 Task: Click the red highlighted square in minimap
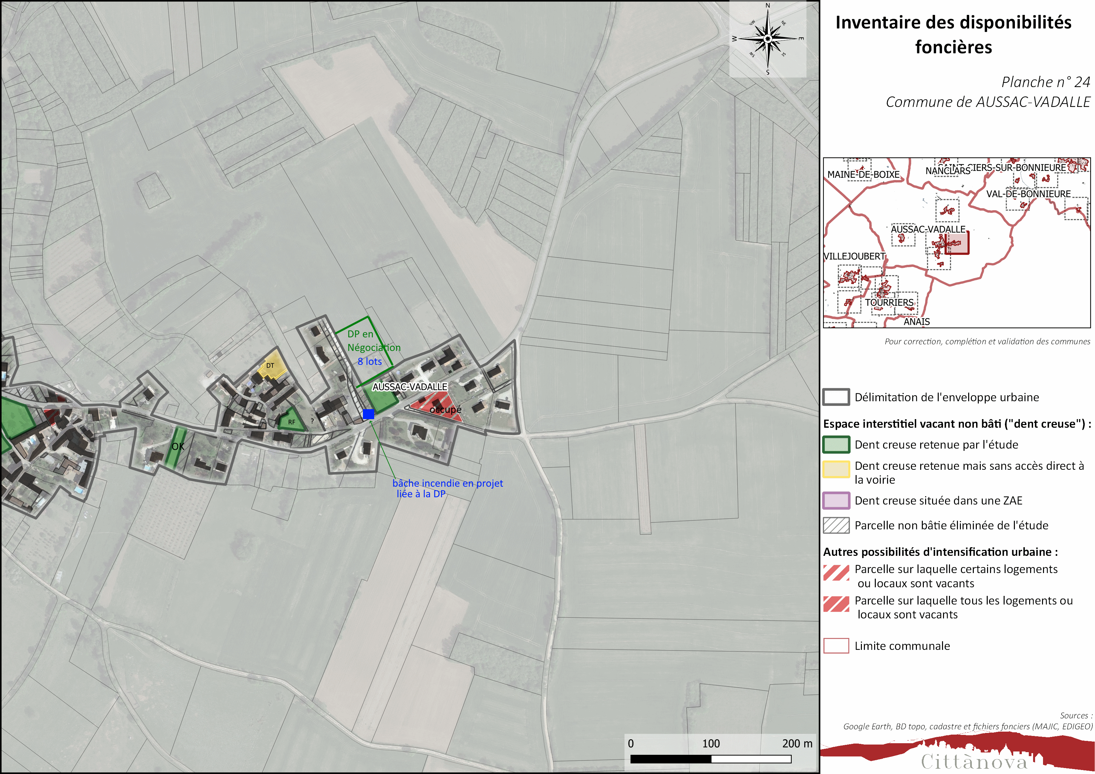[x=958, y=243]
